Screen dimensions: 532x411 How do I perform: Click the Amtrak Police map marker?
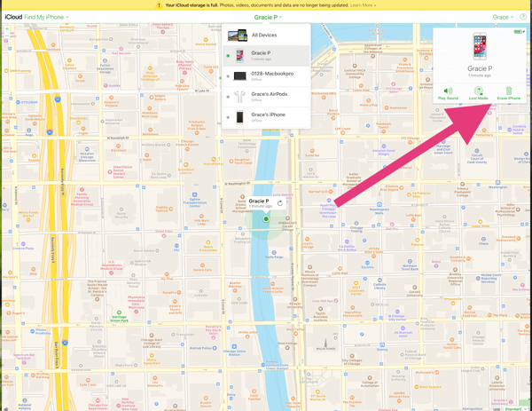pos(215,348)
